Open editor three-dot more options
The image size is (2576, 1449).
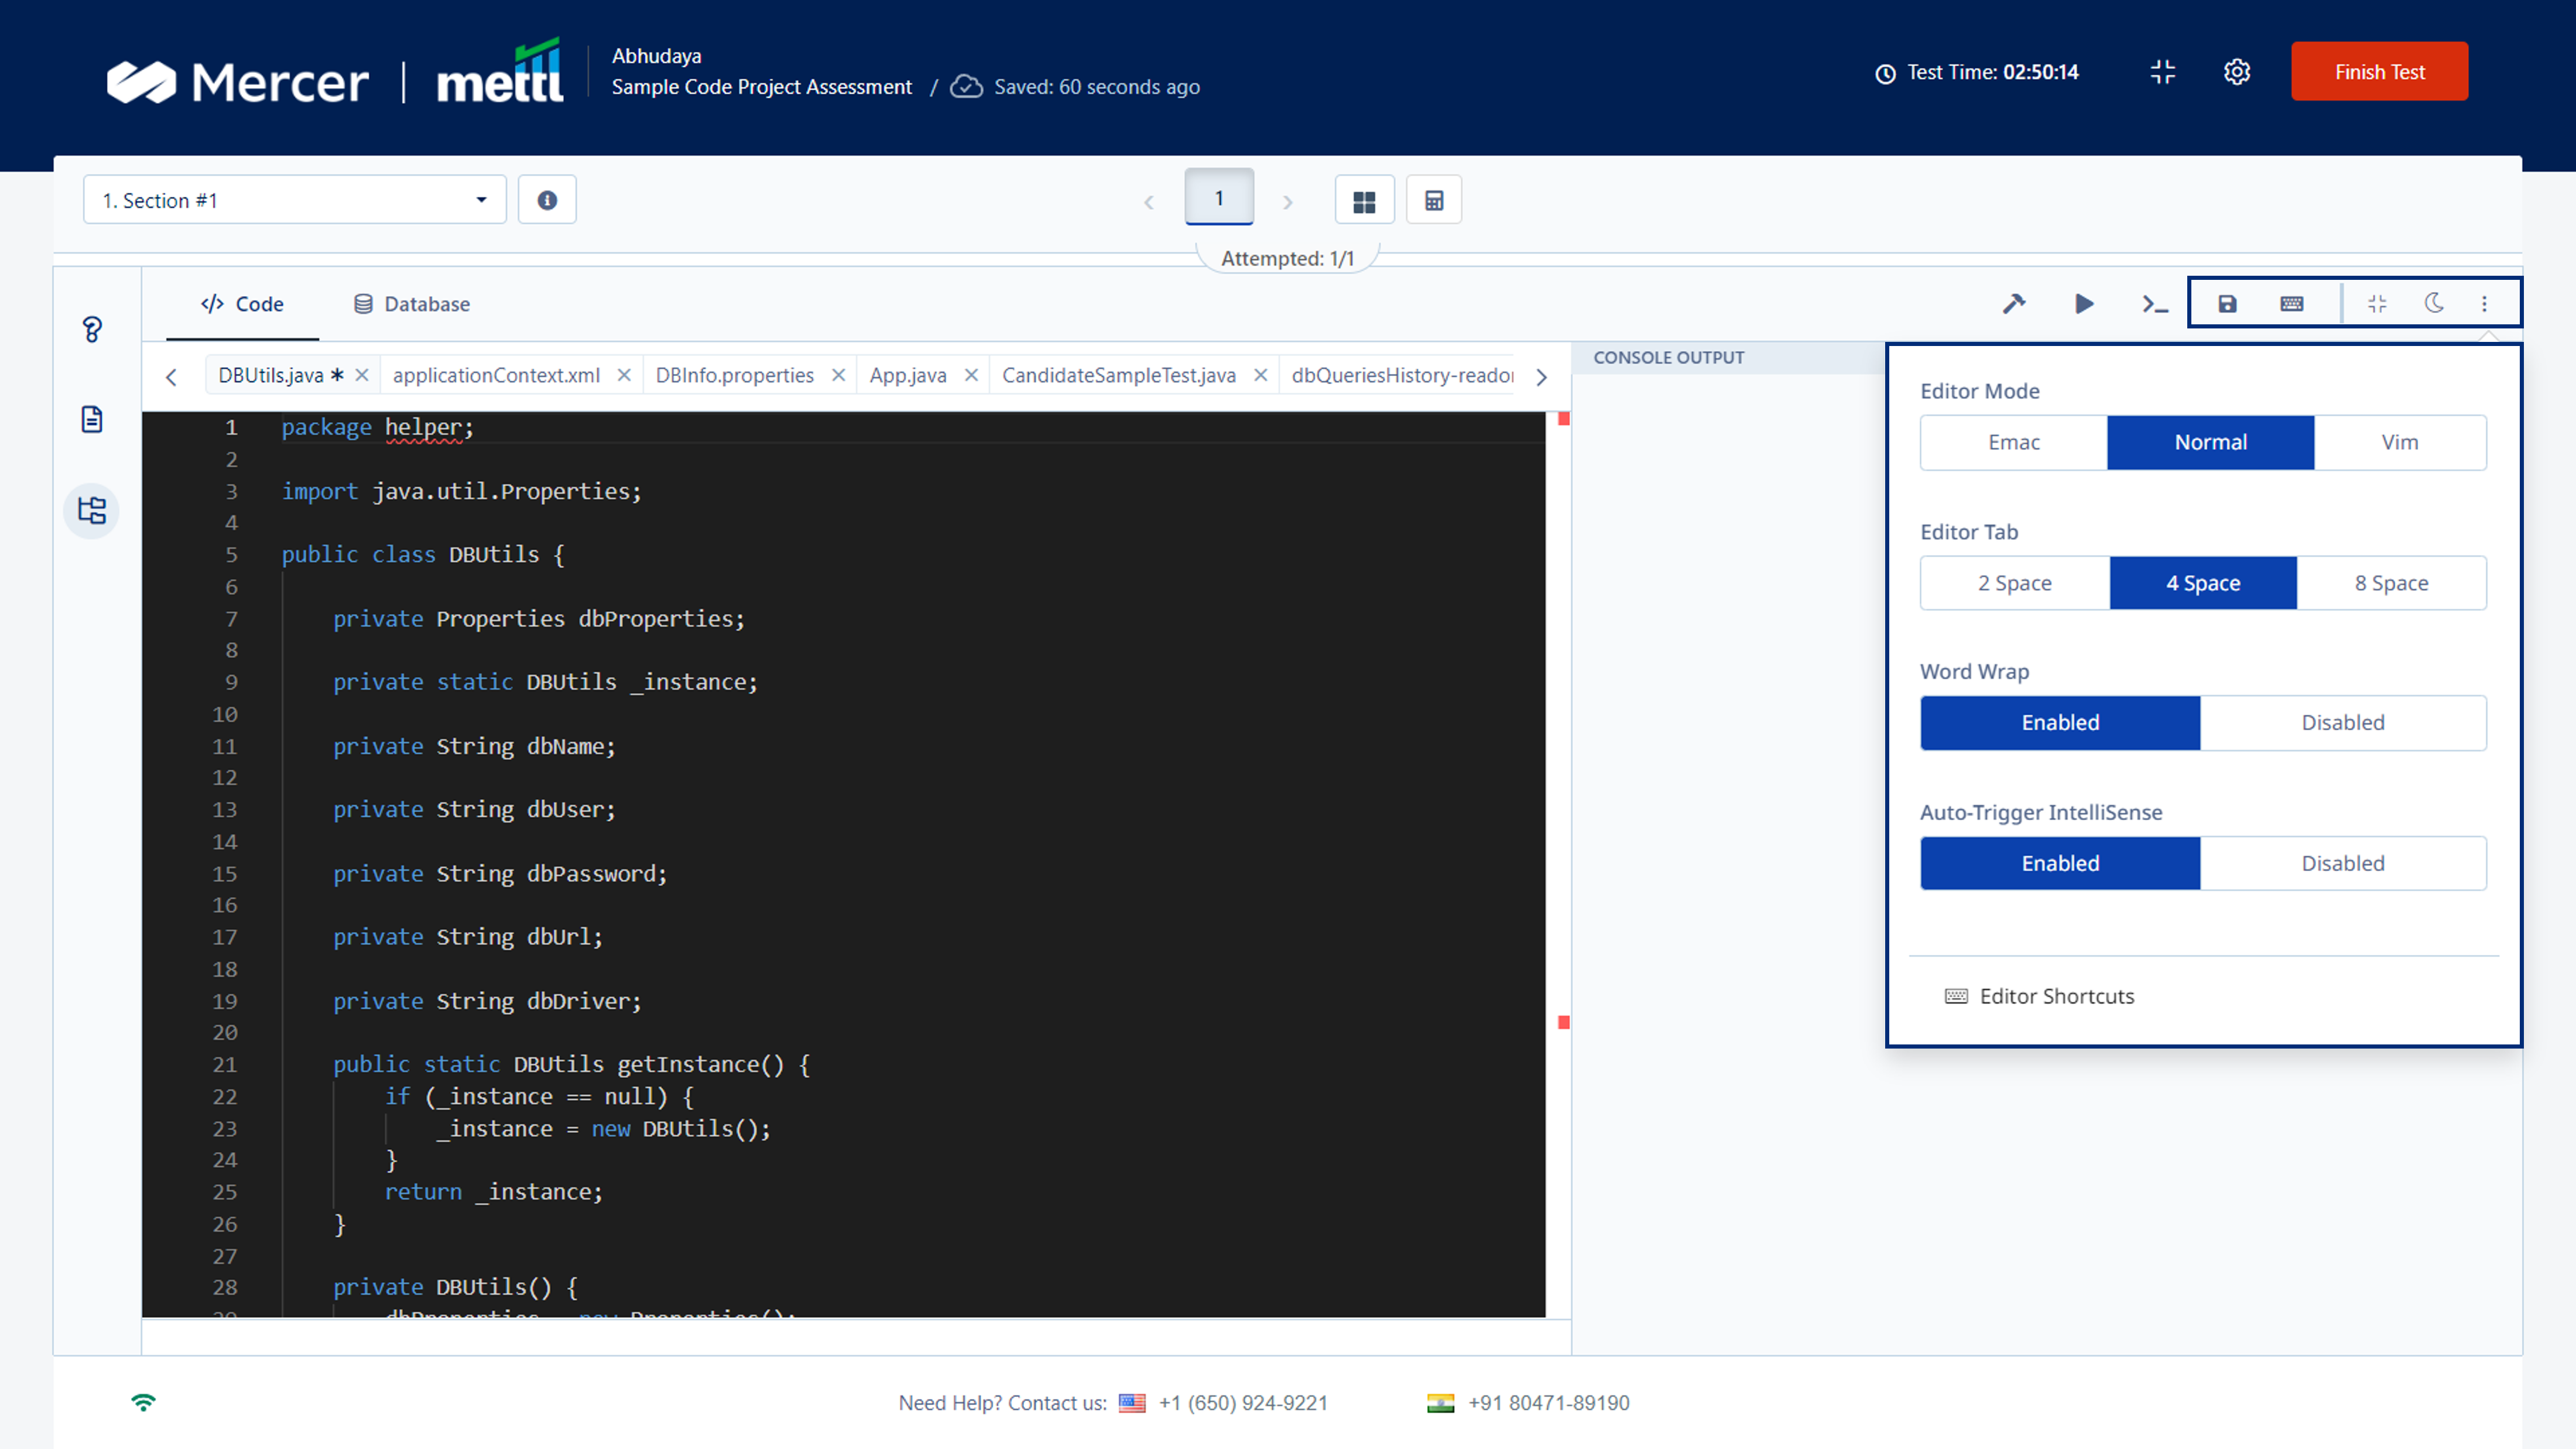click(x=2485, y=304)
